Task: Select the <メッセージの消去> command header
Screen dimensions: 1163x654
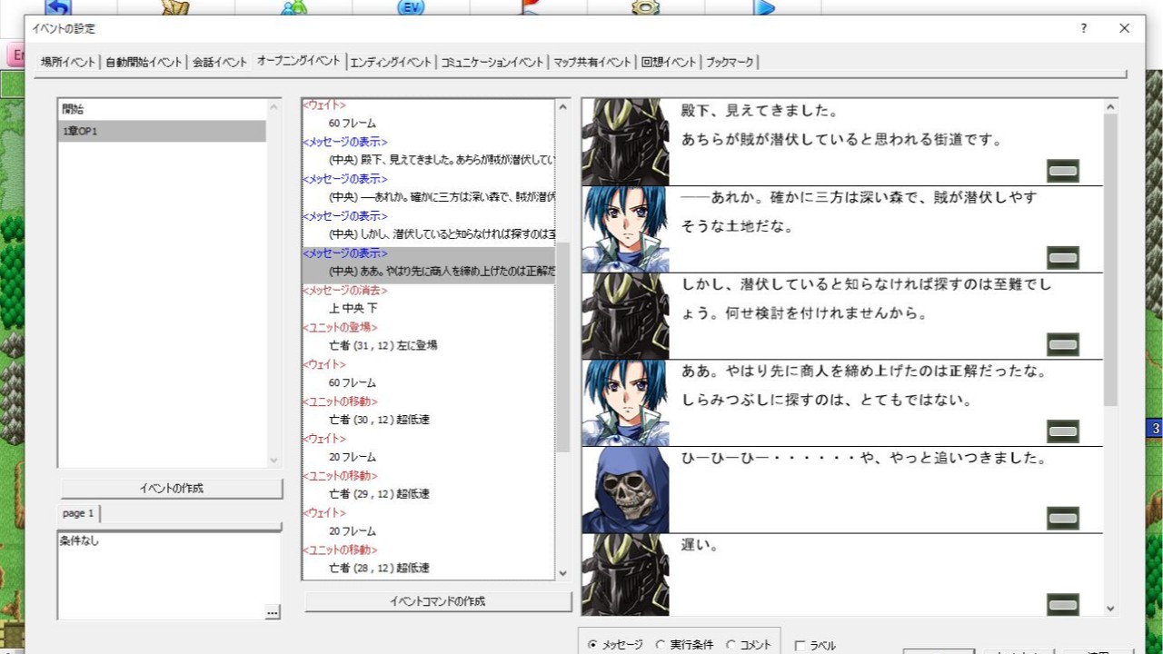Action: click(344, 291)
